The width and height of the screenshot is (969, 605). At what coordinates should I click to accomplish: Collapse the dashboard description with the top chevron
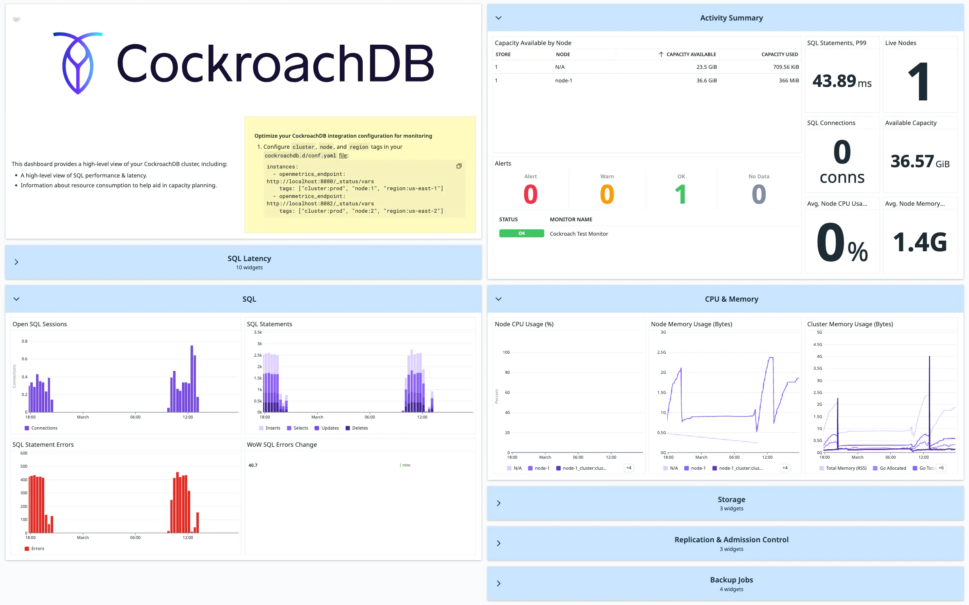click(16, 19)
